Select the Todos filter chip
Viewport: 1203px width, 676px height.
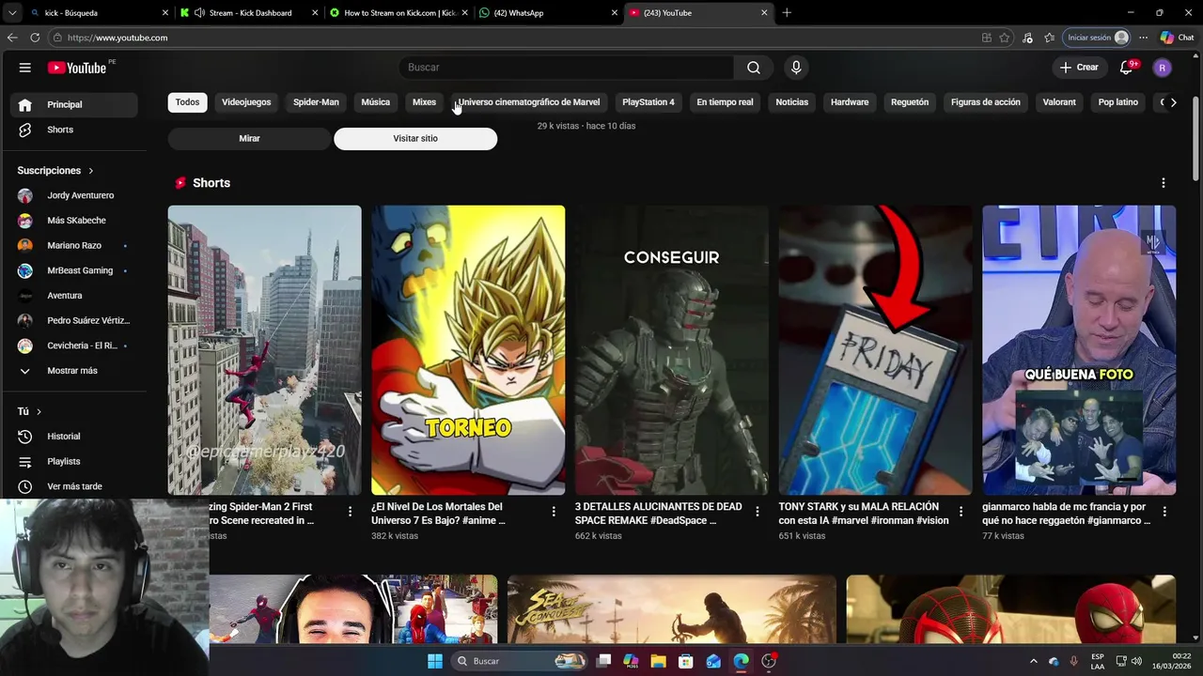pyautogui.click(x=188, y=102)
